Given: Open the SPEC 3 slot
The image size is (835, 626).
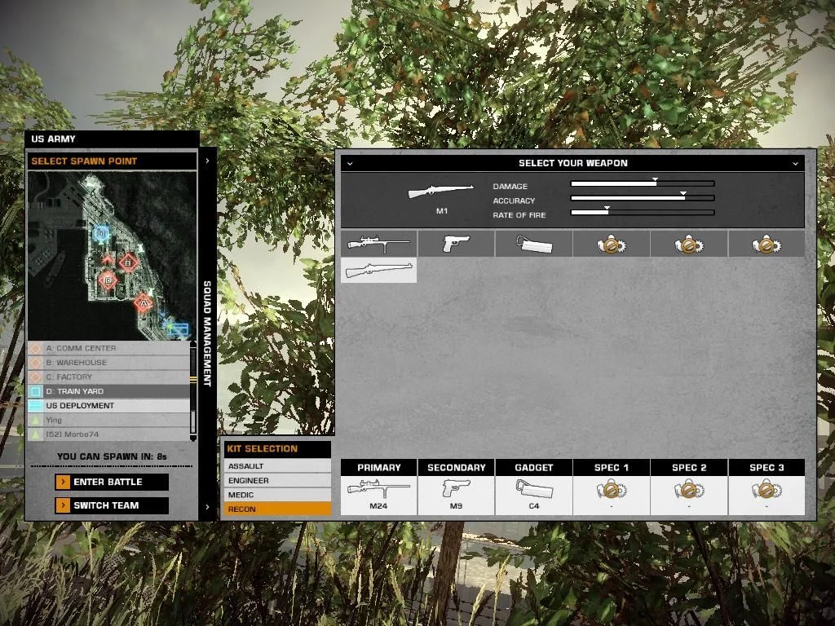Looking at the screenshot, I should [x=767, y=487].
